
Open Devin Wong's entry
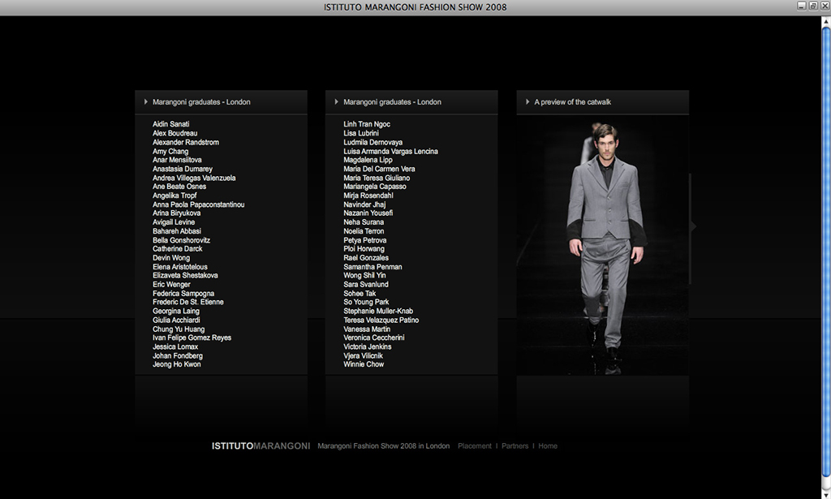[x=171, y=257]
